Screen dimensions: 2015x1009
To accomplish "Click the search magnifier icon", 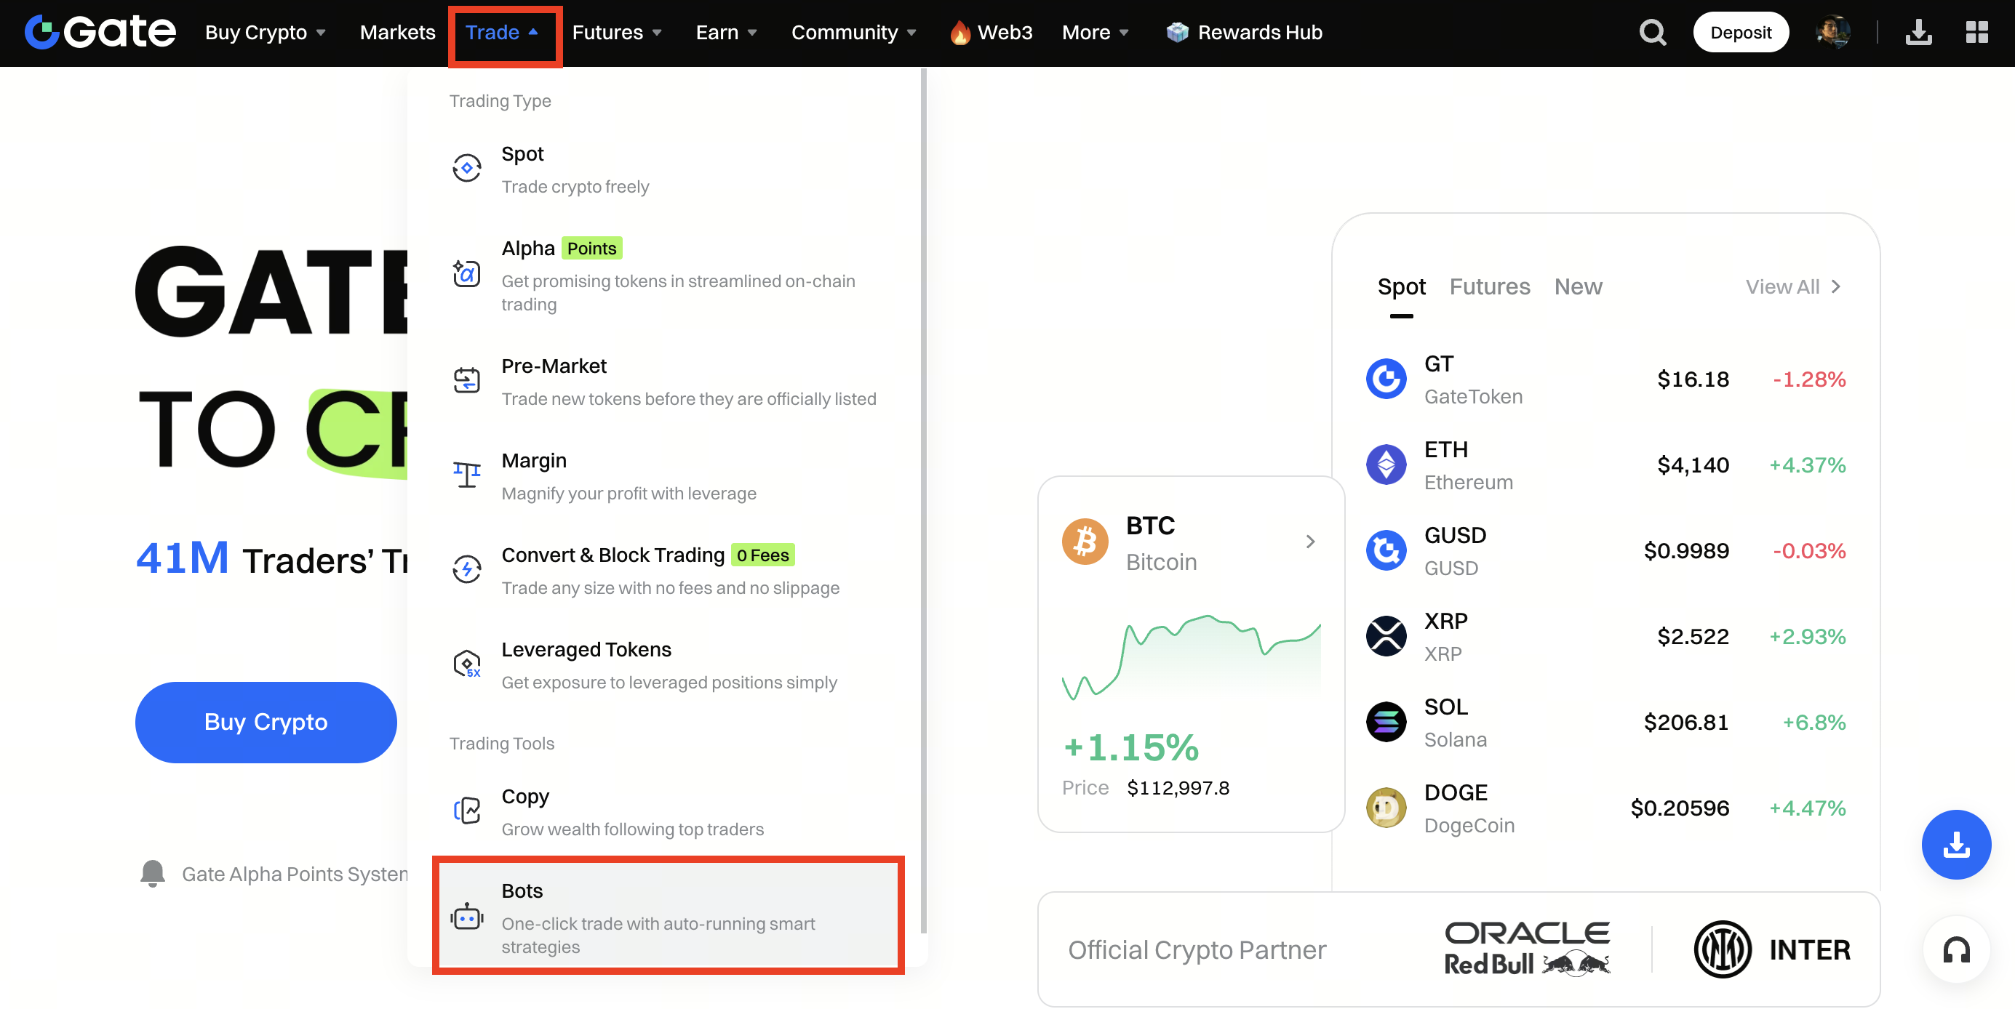I will 1652,33.
